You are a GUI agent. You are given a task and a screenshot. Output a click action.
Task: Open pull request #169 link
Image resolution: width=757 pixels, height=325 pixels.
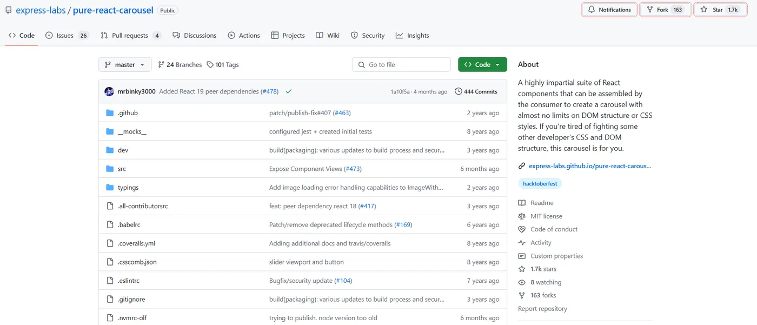click(403, 225)
